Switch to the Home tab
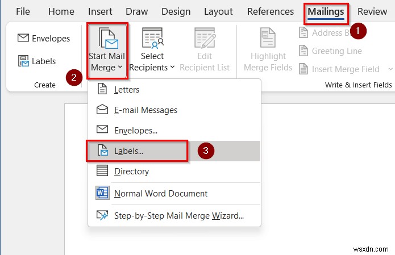This screenshot has height=255, width=395. pyautogui.click(x=61, y=11)
